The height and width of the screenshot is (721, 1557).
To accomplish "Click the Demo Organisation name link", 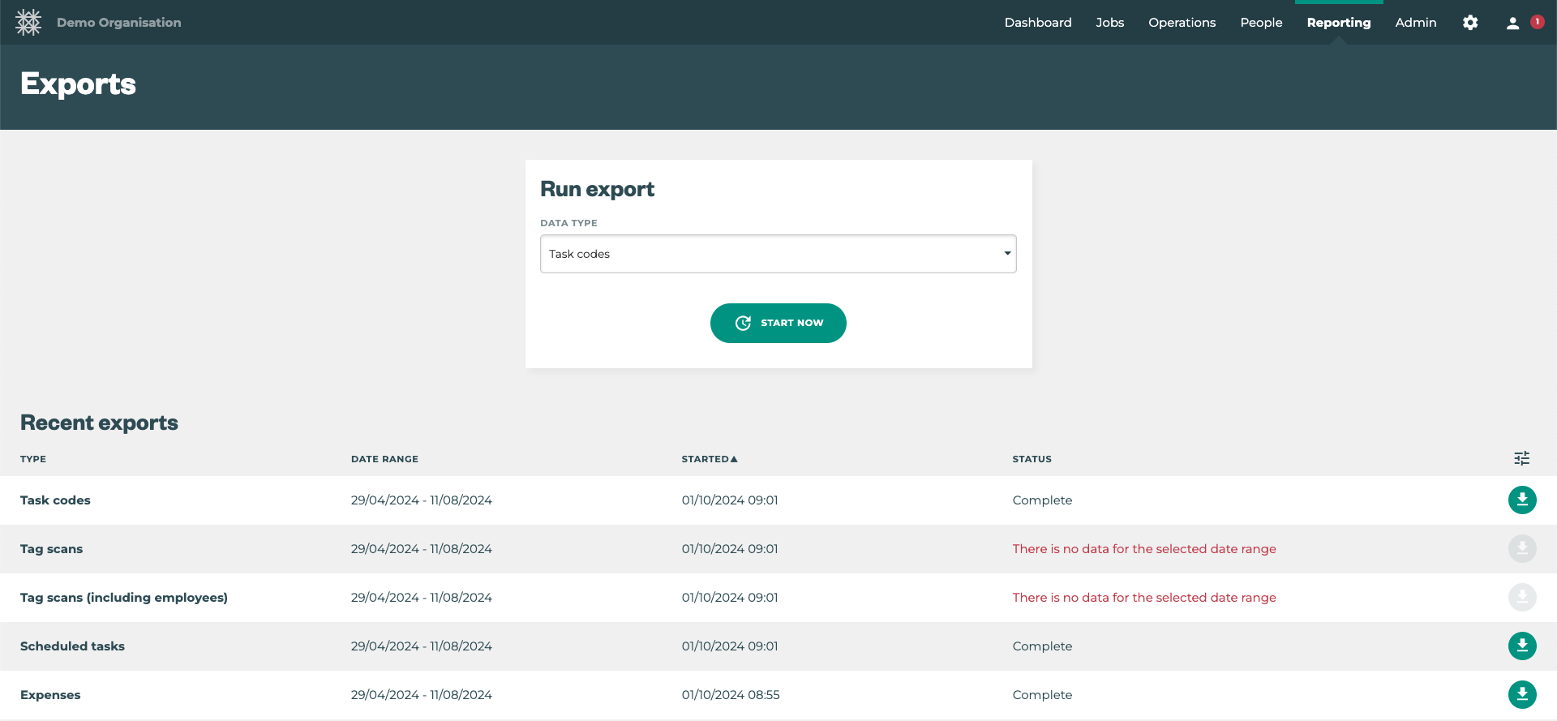I will [x=119, y=23].
